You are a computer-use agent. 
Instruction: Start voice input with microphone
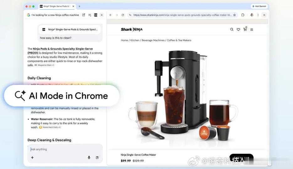pos(89,157)
